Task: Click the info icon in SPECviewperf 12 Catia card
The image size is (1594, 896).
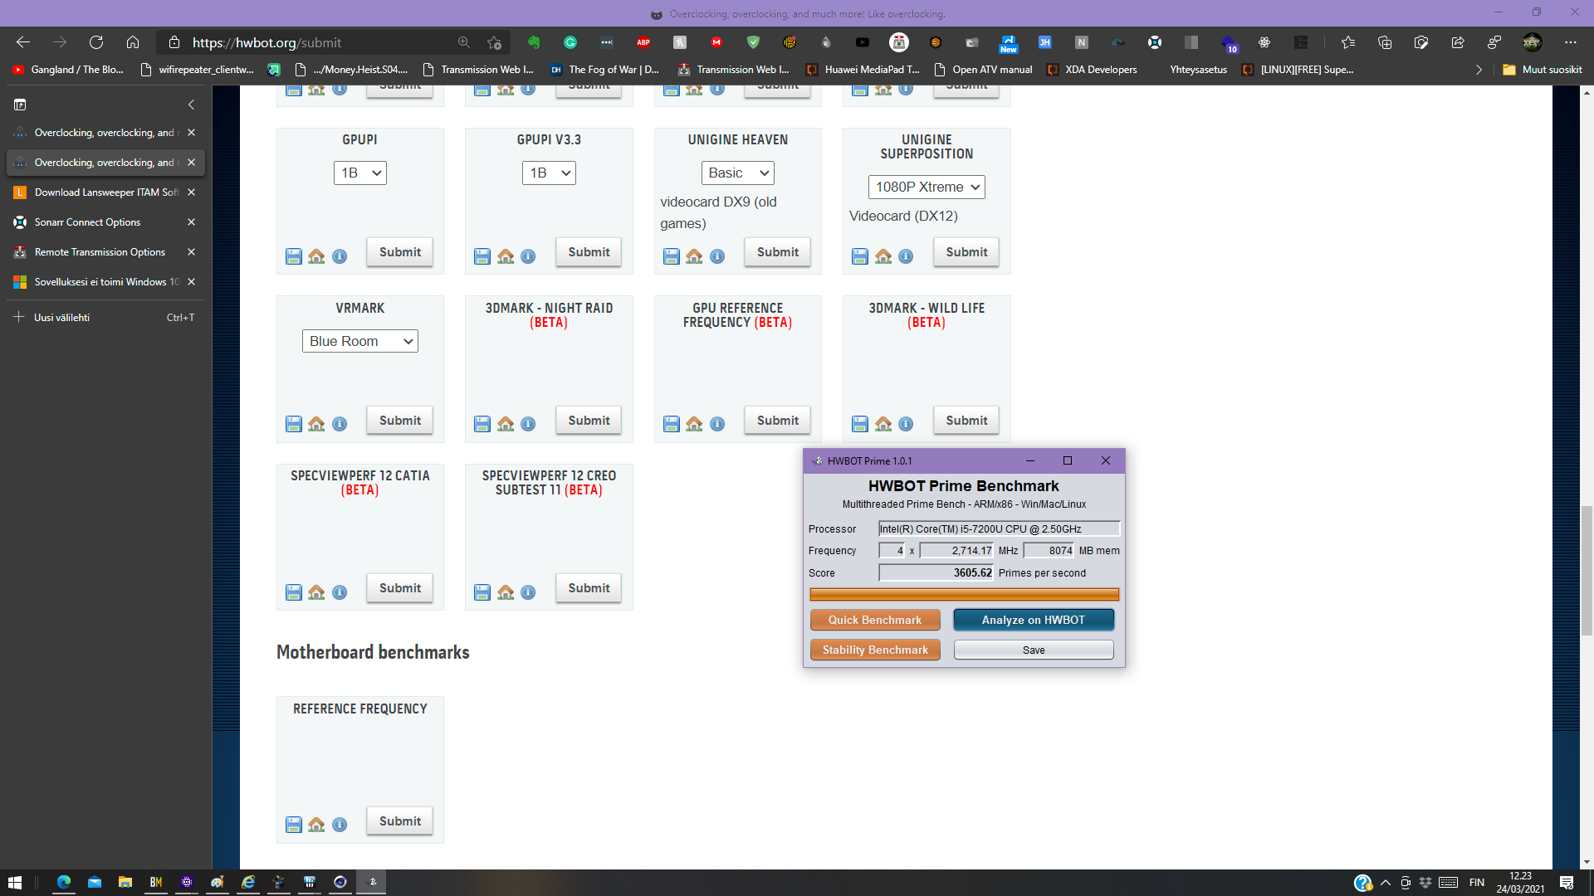Action: (x=340, y=592)
